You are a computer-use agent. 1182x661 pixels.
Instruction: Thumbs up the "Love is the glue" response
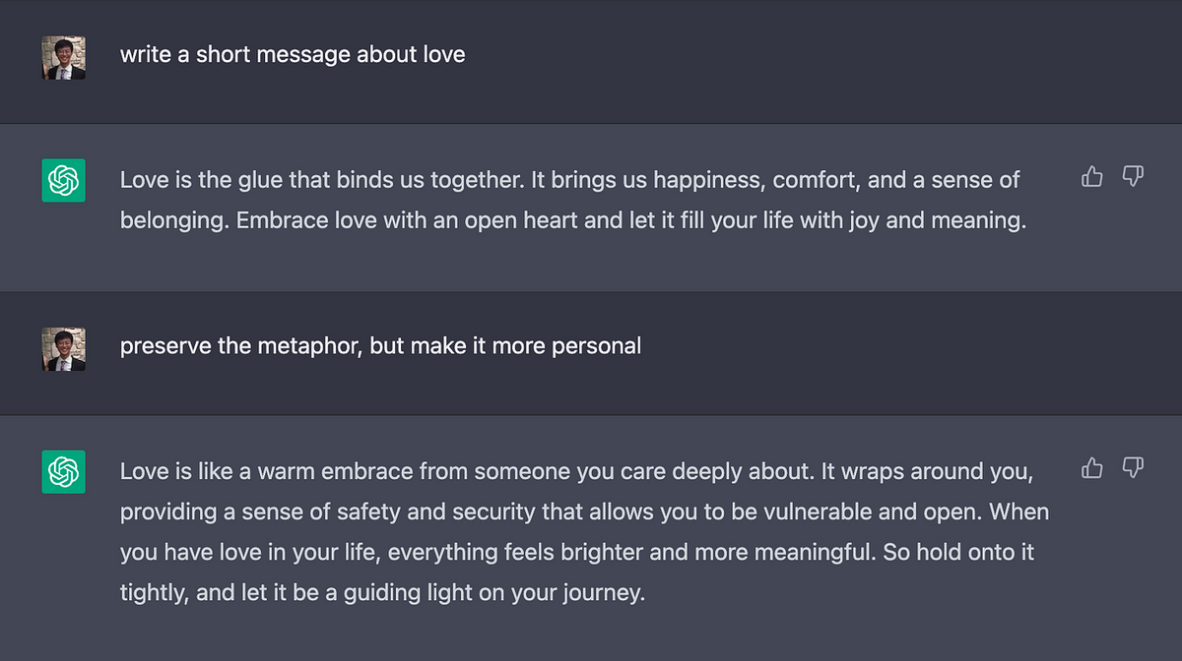[1092, 177]
